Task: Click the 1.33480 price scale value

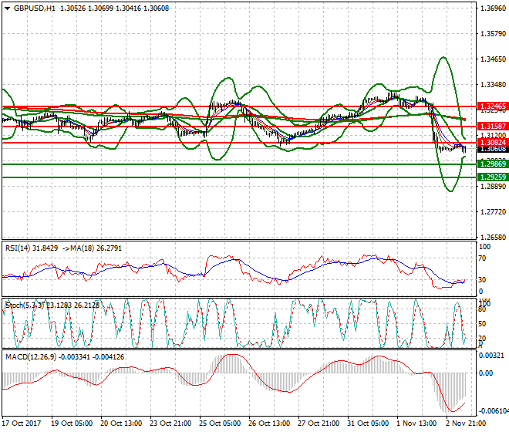Action: pyautogui.click(x=493, y=84)
